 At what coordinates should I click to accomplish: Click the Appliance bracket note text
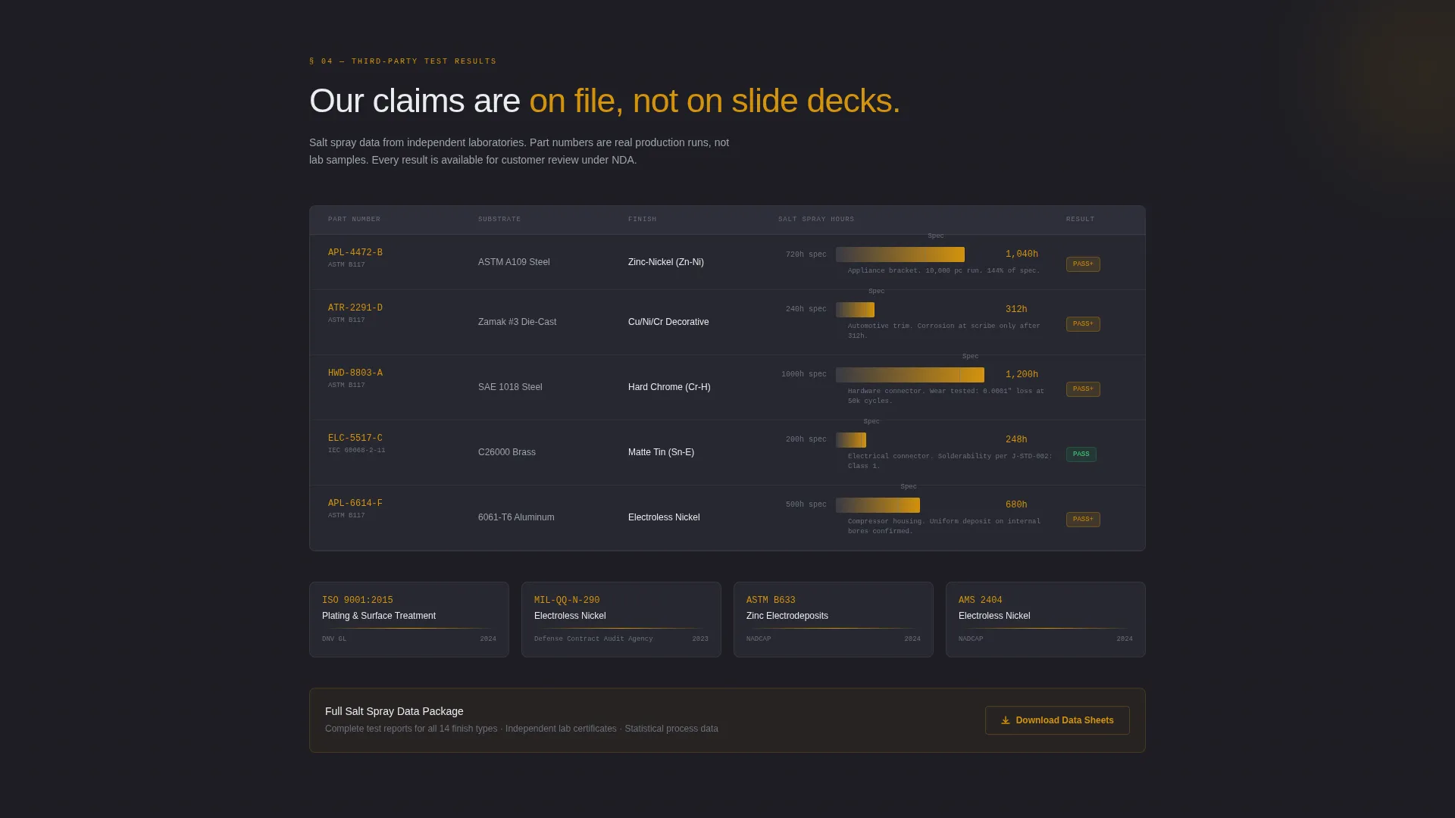pyautogui.click(x=943, y=270)
